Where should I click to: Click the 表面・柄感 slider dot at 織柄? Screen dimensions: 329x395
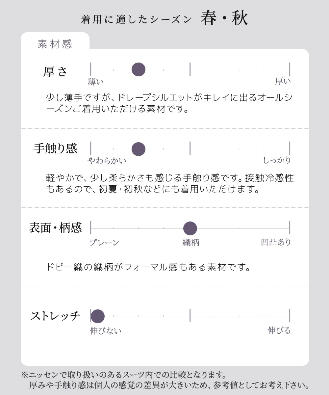click(190, 228)
